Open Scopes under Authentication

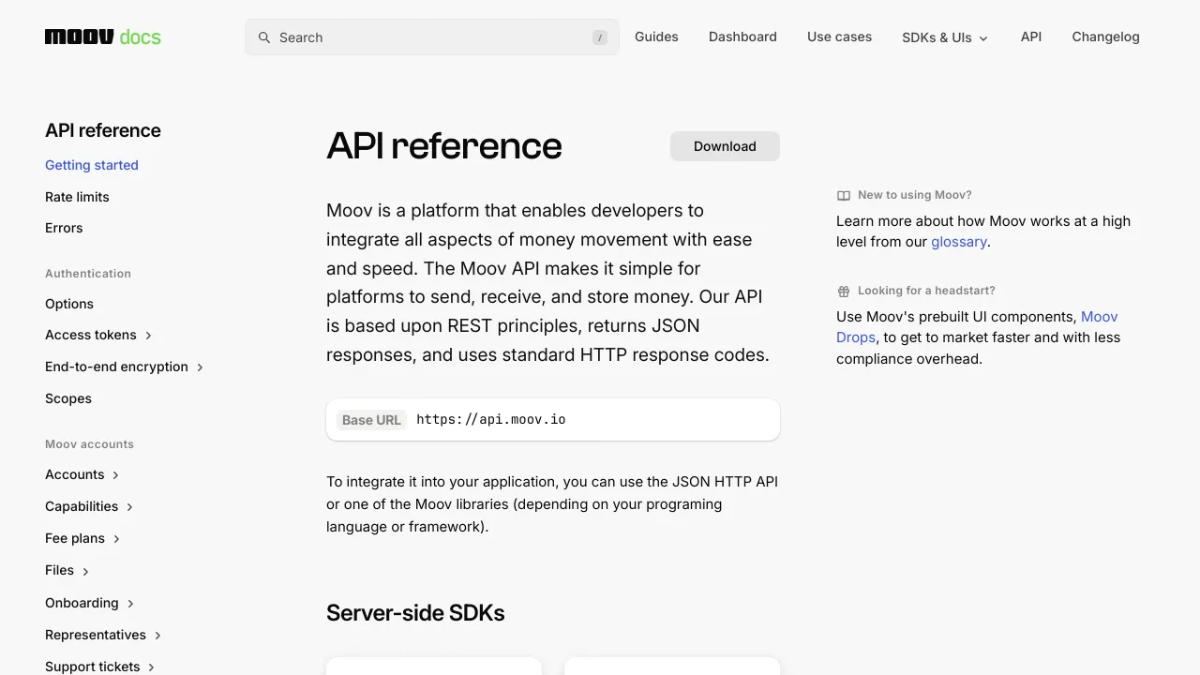pyautogui.click(x=68, y=398)
